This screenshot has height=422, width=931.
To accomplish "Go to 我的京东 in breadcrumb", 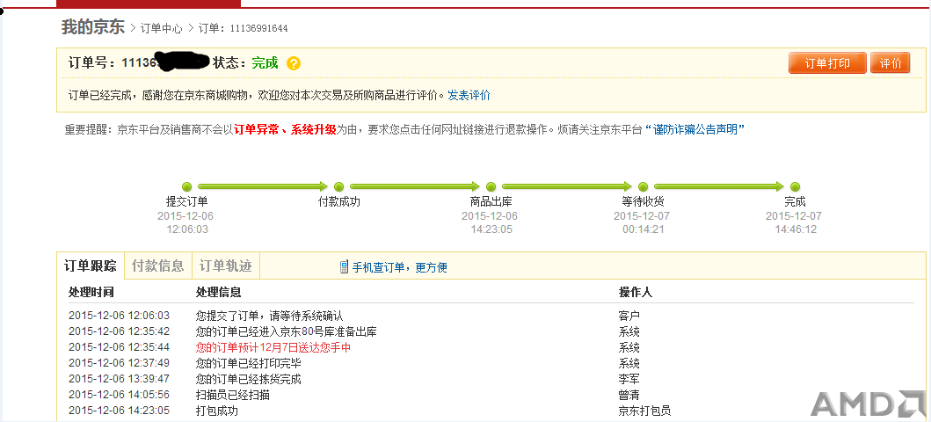I will pyautogui.click(x=92, y=27).
